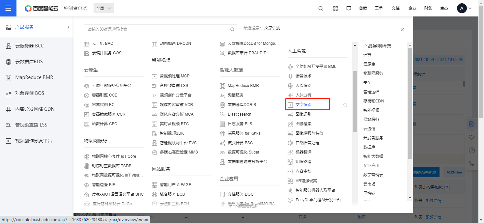Favorite 文字识别 using the star icon
This screenshot has height=223, width=484.
pos(345,104)
